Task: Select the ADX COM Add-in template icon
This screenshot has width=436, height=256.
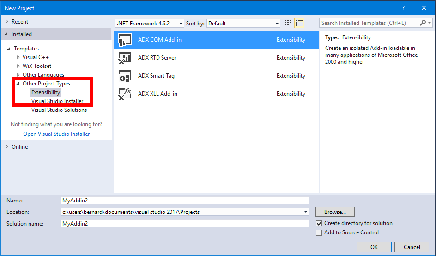Action: tap(125, 40)
